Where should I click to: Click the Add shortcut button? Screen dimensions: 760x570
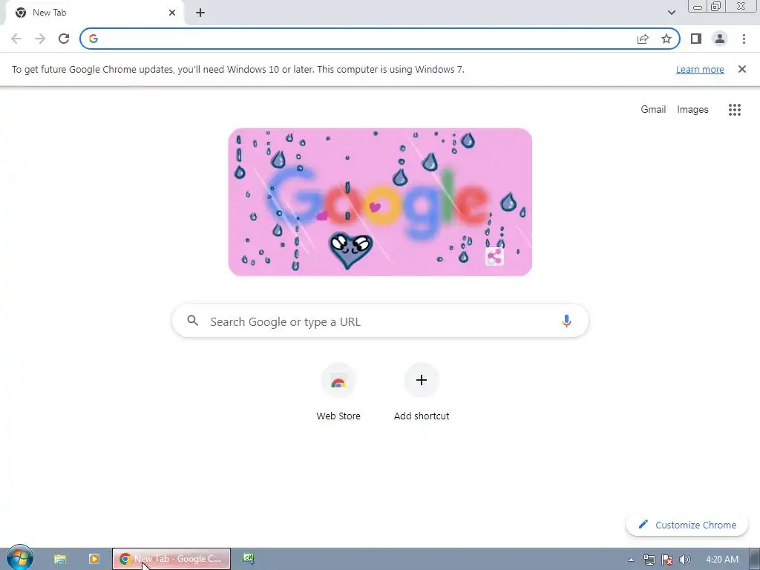(x=422, y=392)
